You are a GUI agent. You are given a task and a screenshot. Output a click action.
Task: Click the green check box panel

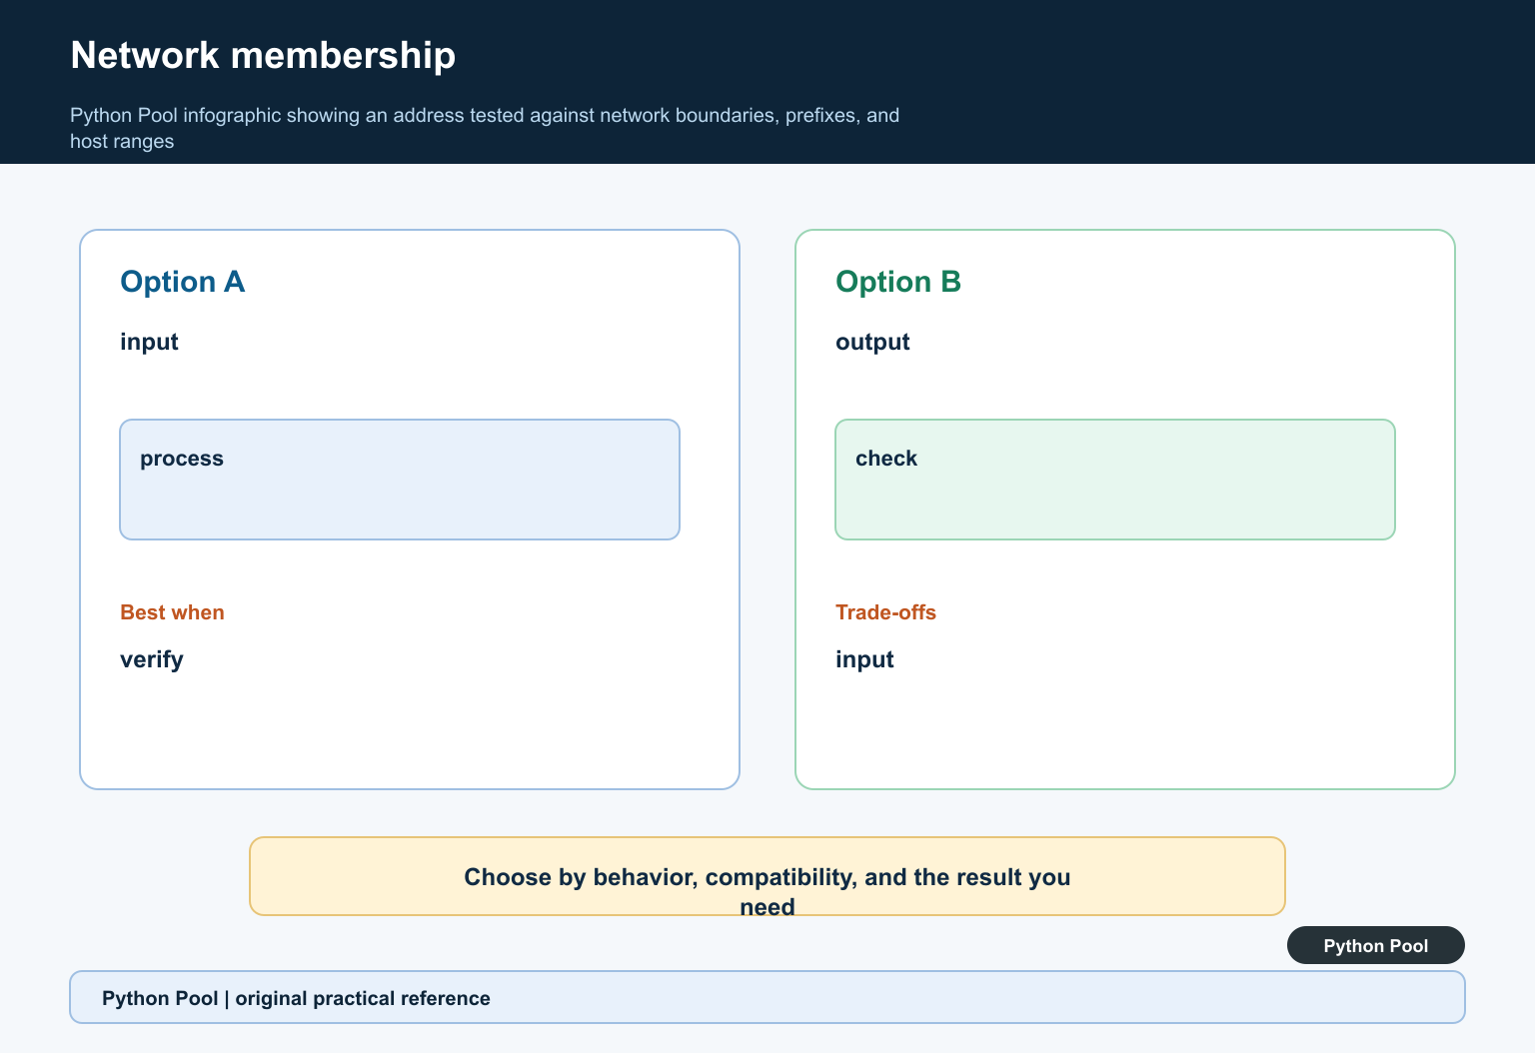pyautogui.click(x=1115, y=480)
